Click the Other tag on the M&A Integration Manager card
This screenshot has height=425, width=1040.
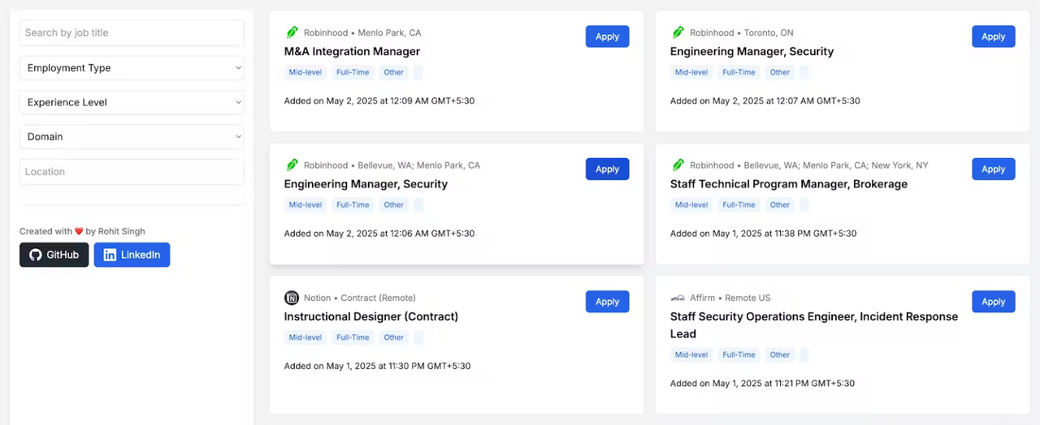(x=394, y=72)
